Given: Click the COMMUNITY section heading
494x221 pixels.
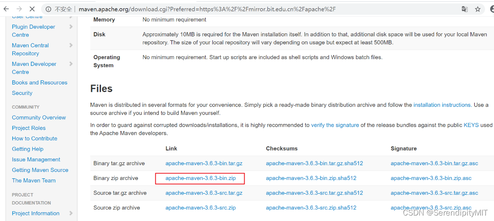Looking at the screenshot, I should pyautogui.click(x=26, y=107).
